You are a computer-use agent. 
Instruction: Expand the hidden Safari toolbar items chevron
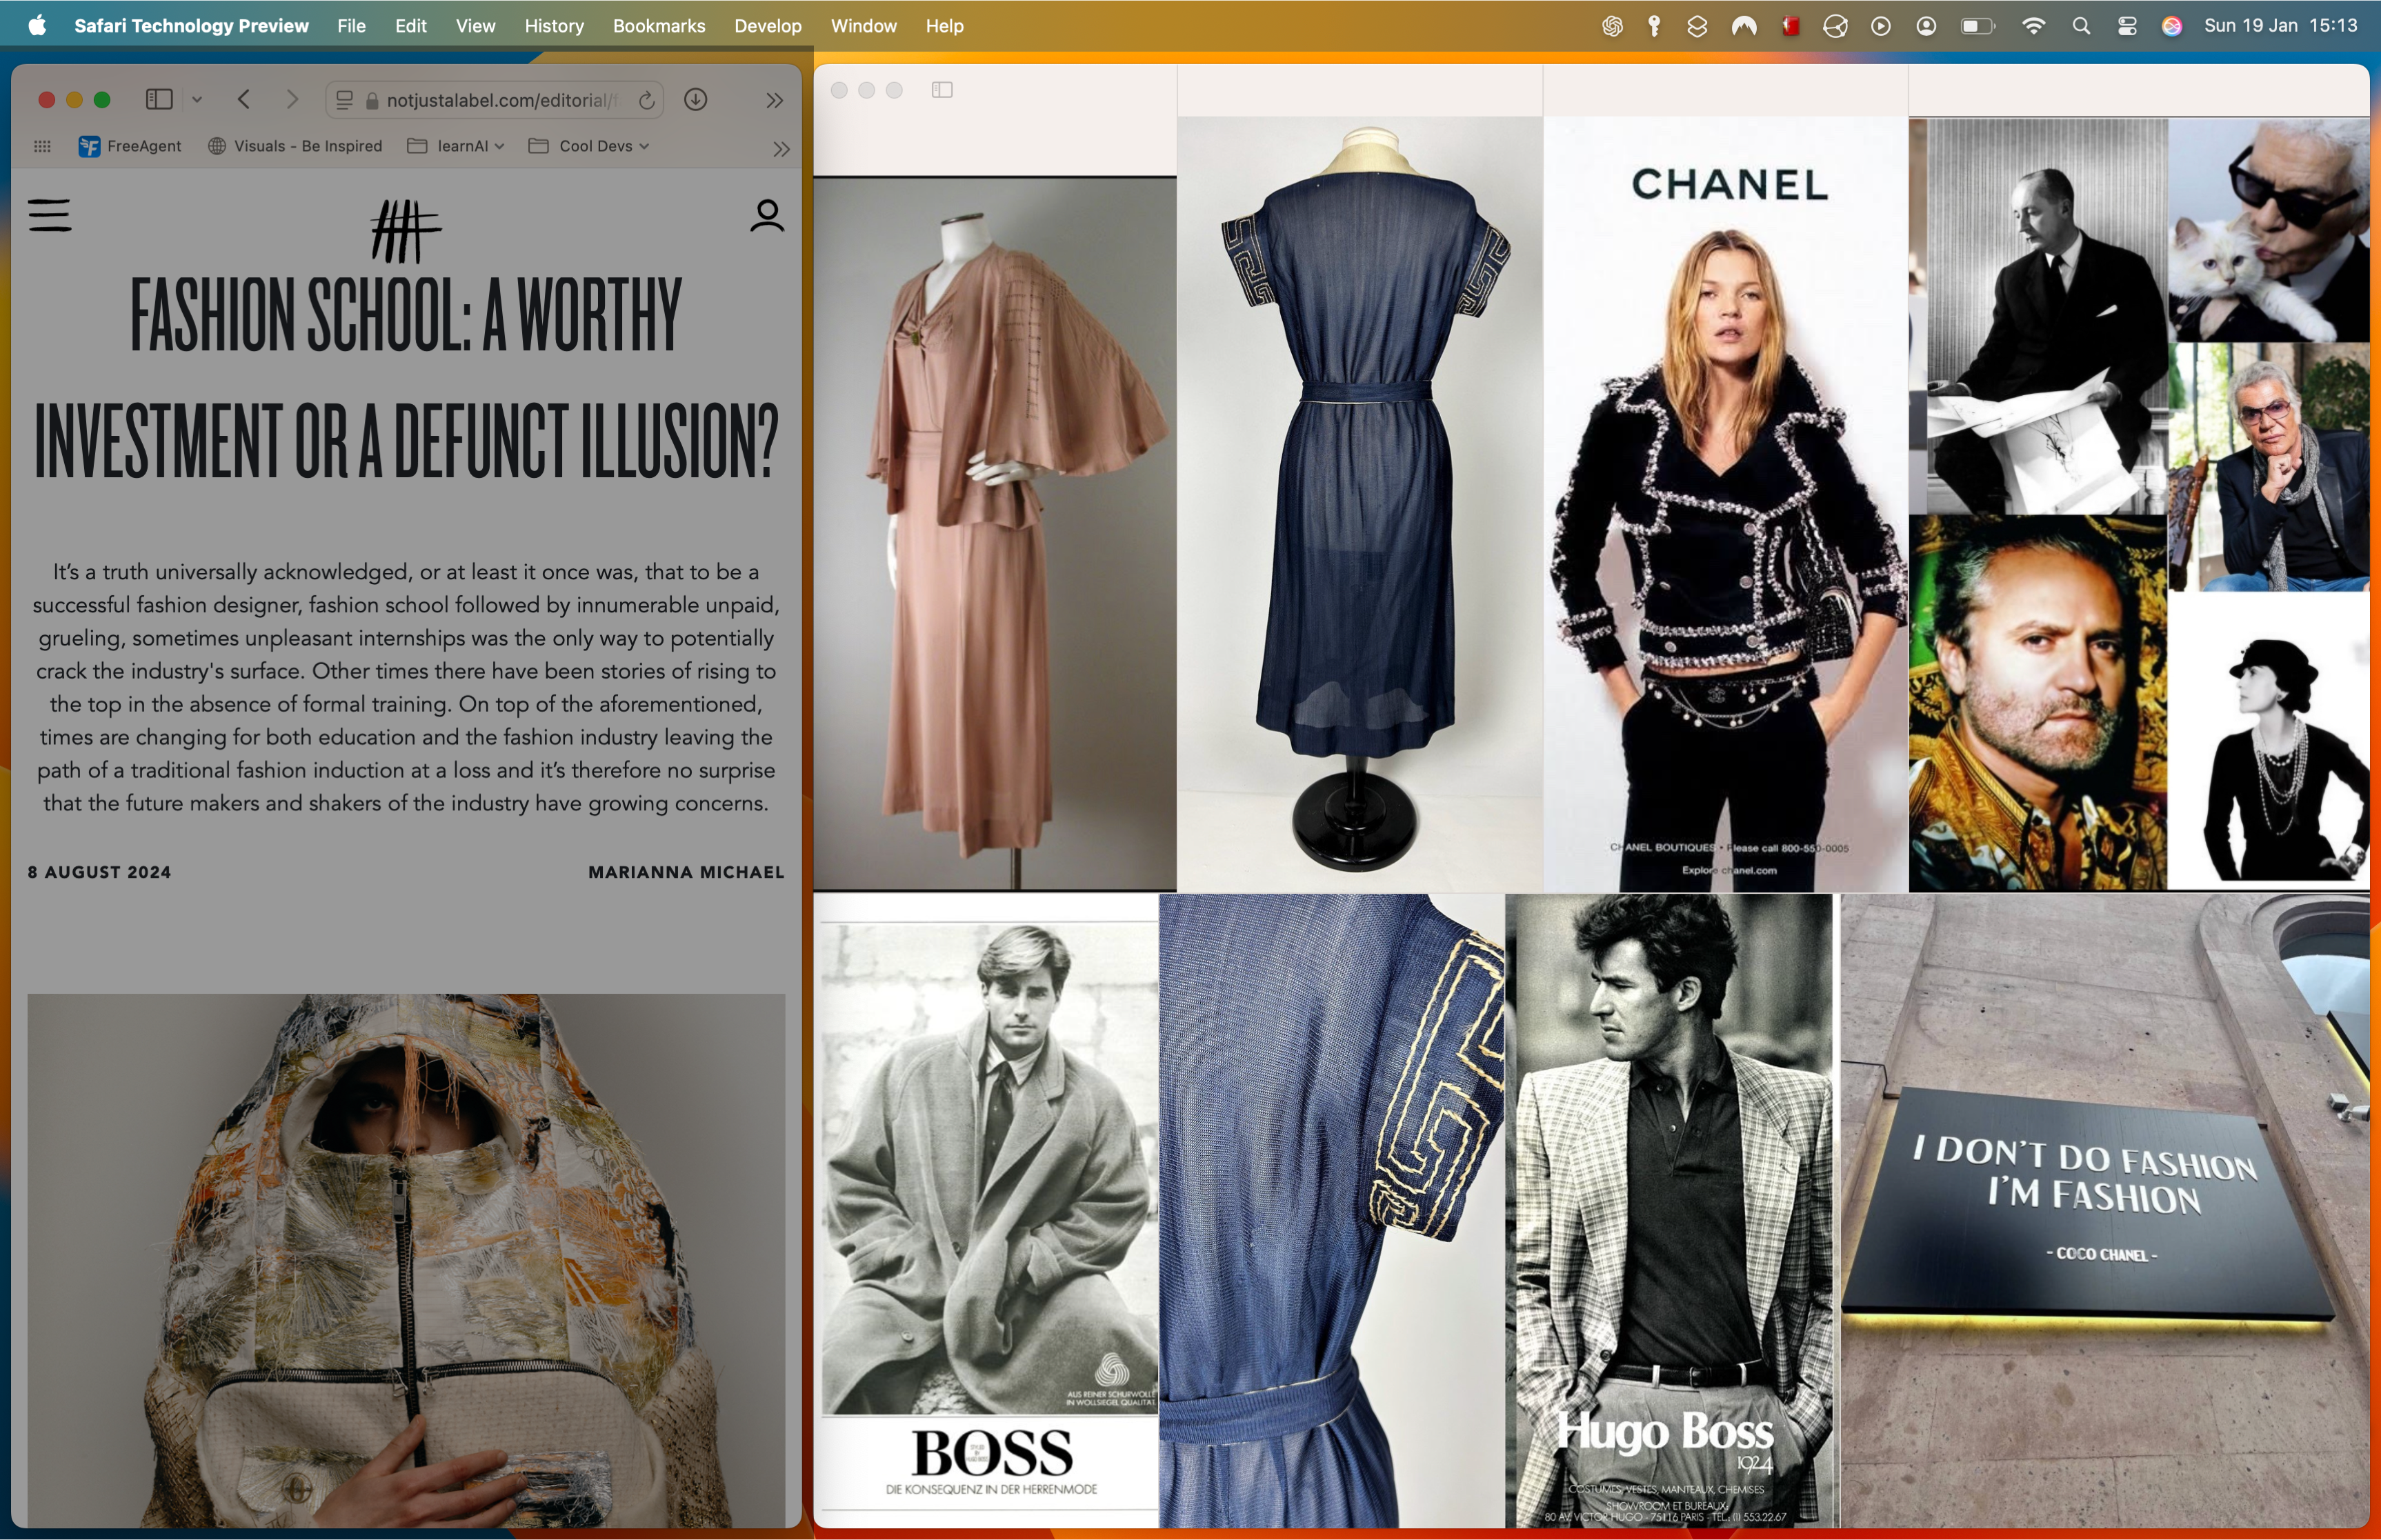(x=774, y=100)
